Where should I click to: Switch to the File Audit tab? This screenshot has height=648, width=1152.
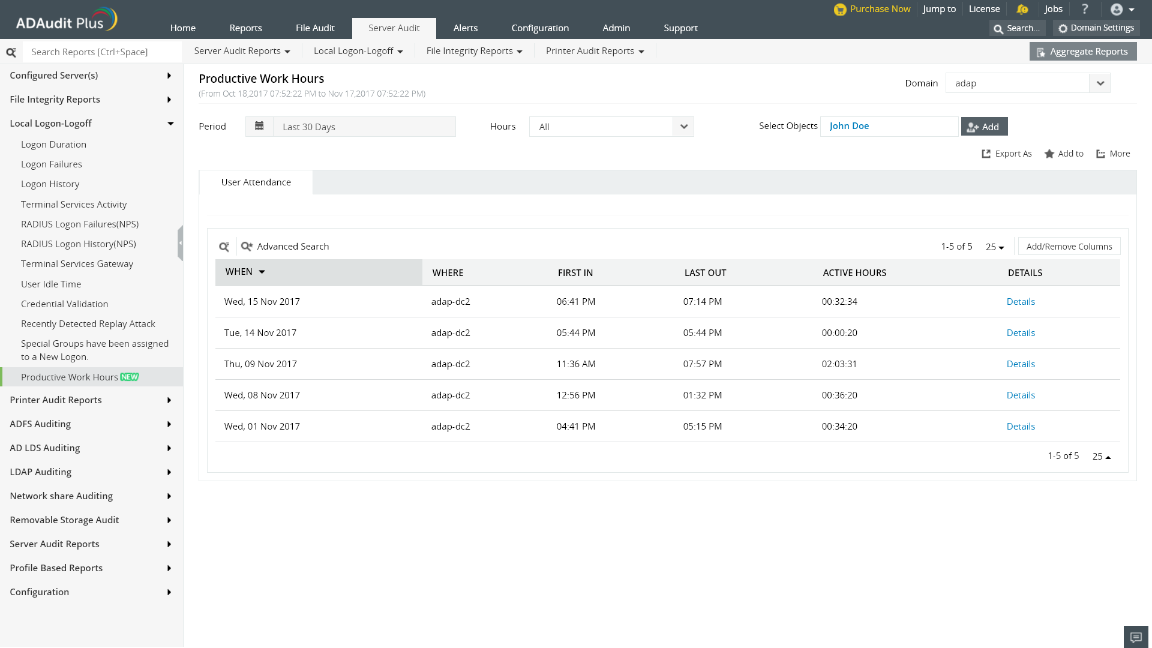[315, 28]
